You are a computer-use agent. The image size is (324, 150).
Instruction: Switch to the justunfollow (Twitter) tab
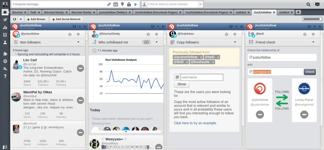tap(113, 12)
